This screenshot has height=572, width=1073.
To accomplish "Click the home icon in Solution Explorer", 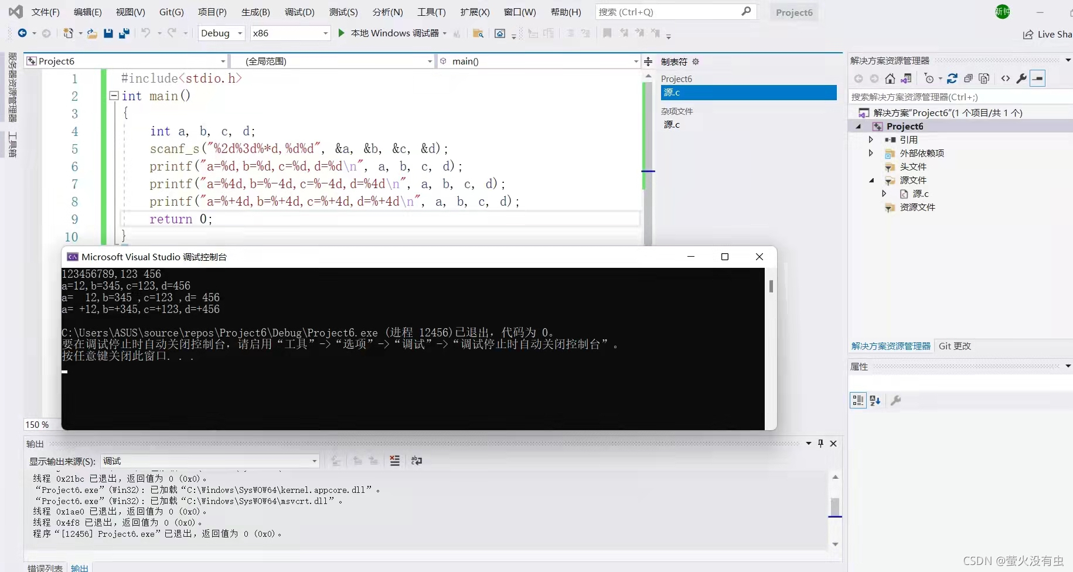I will click(x=890, y=79).
